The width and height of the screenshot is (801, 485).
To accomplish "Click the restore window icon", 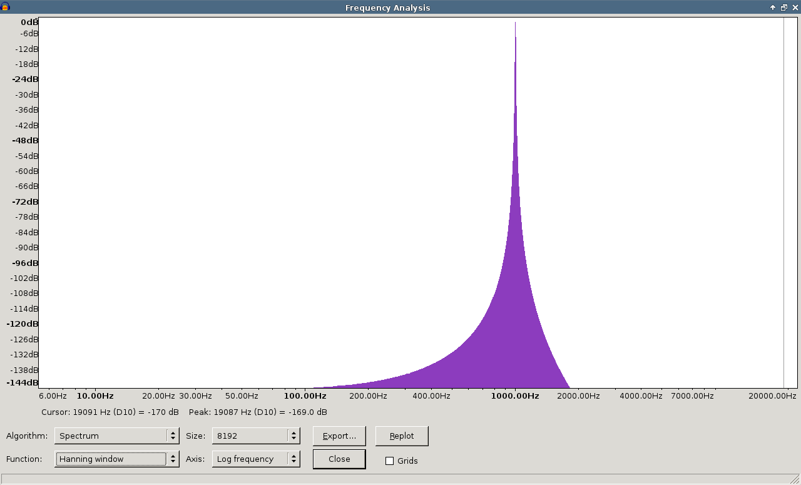I will [783, 8].
